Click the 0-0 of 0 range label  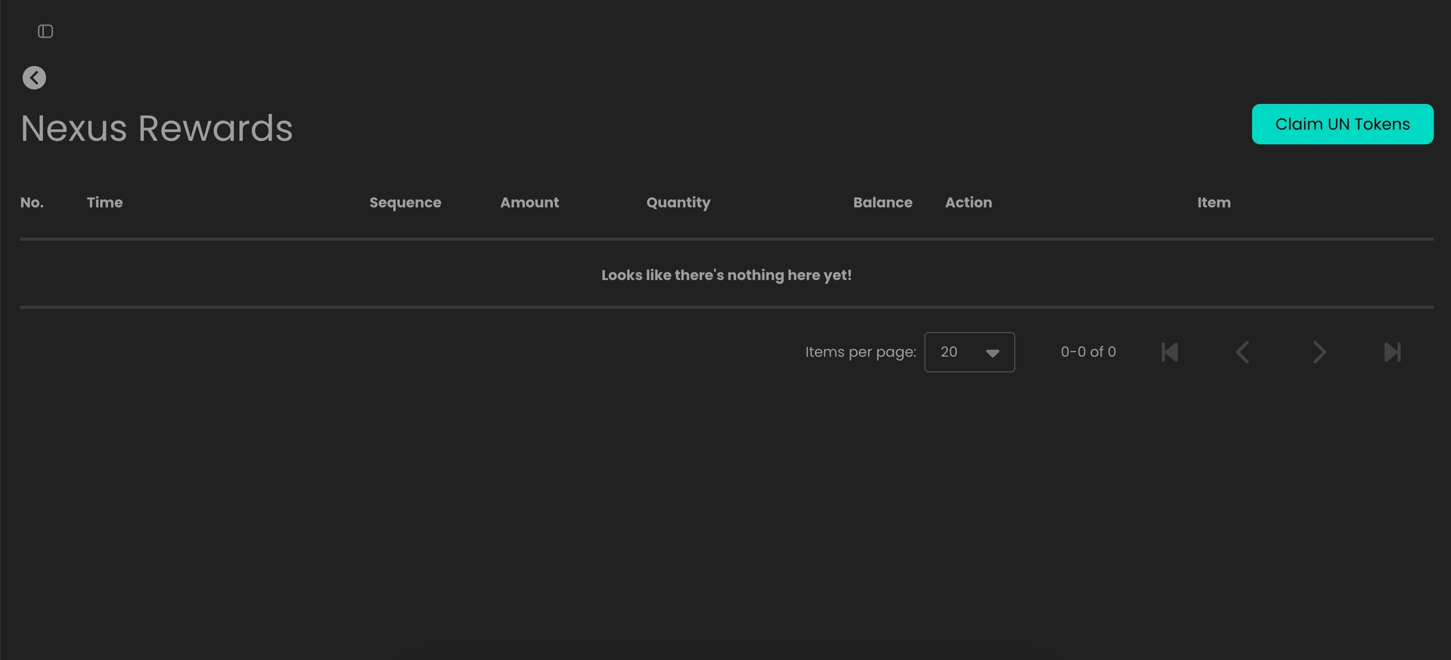click(1088, 352)
